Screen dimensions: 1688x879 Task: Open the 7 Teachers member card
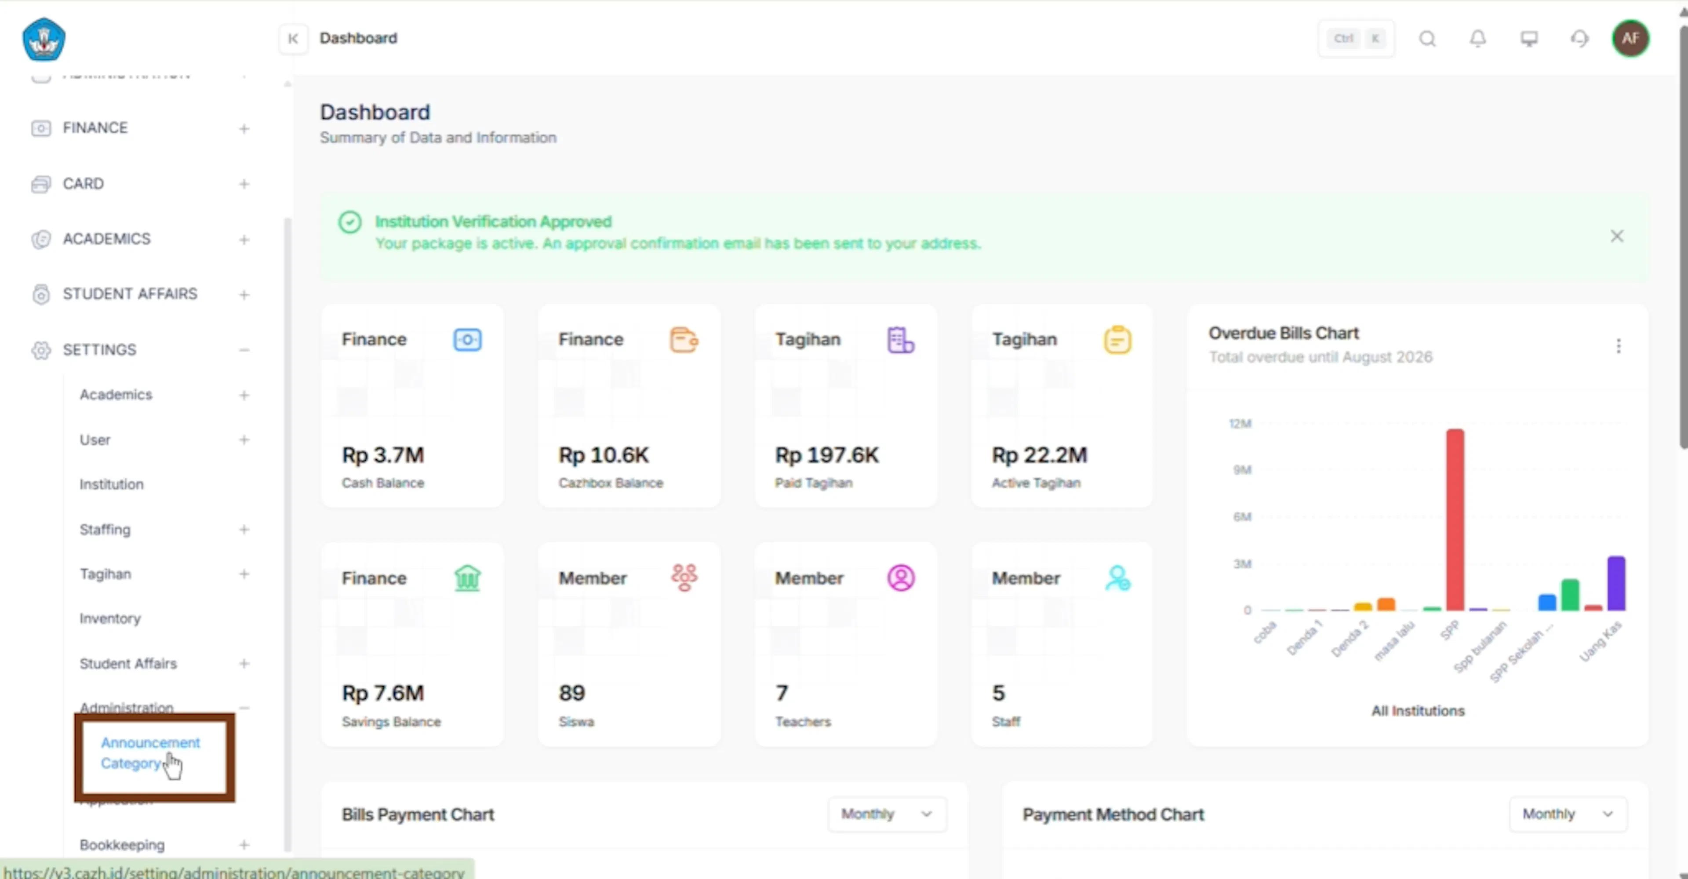pos(846,644)
